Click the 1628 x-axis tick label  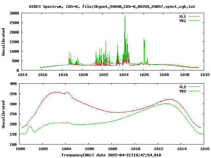164,75
